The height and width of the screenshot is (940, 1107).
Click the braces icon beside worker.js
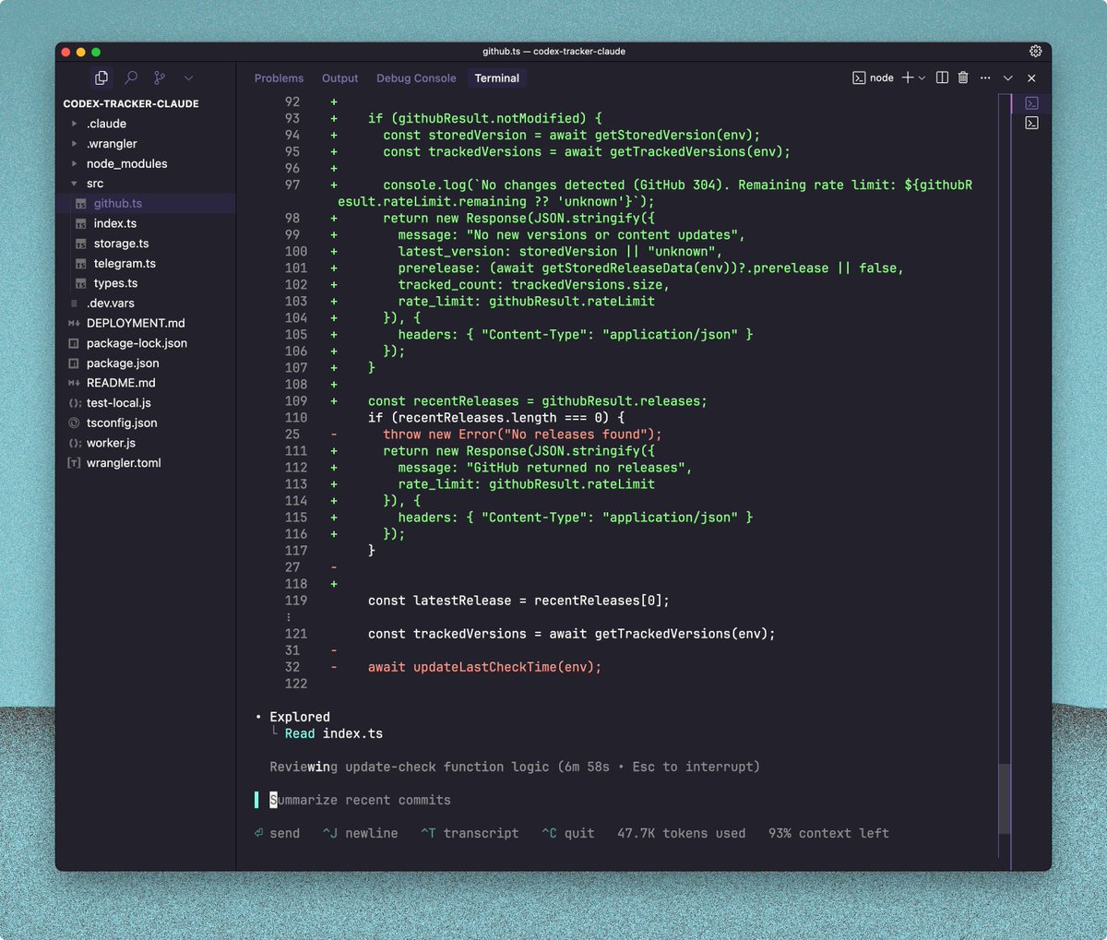pos(74,443)
